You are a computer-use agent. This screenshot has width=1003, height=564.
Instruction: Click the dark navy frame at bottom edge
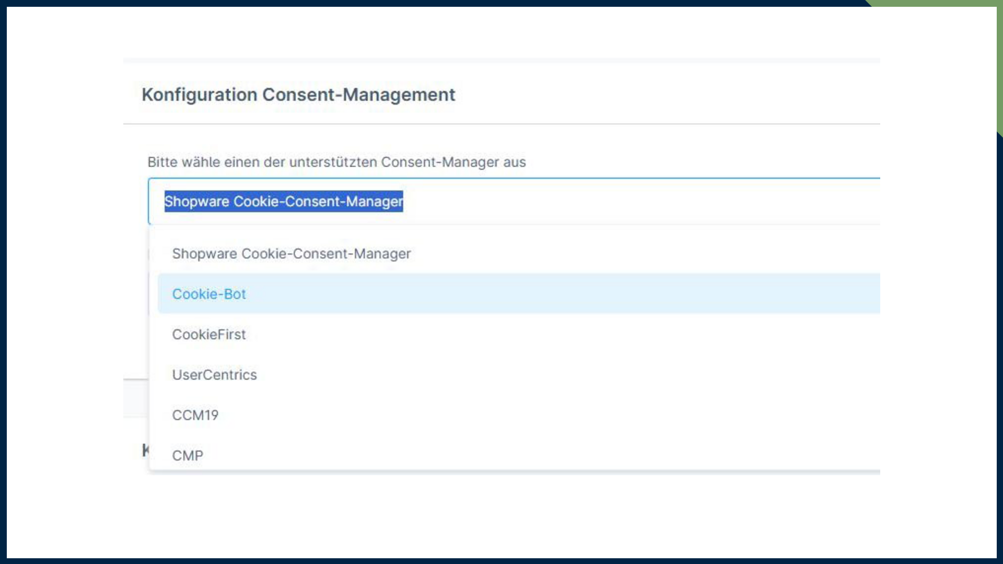pos(501,561)
